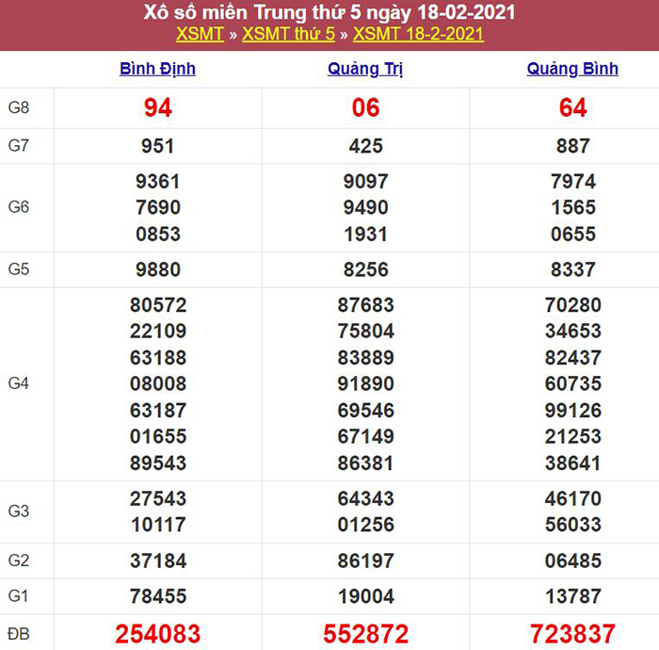Screen dimensions: 659x650
Task: Click the G4 number 08008
Action: [158, 383]
